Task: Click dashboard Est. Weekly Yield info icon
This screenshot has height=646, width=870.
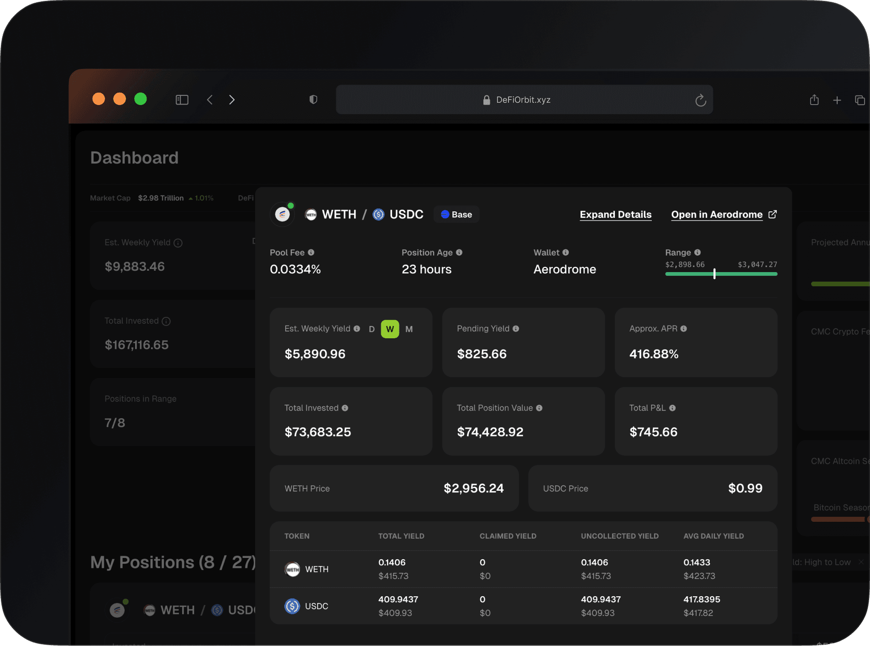Action: 178,243
